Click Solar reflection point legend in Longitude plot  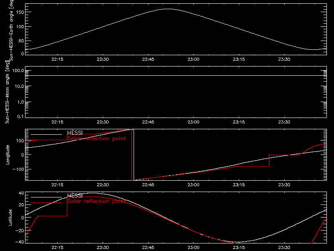96,138
